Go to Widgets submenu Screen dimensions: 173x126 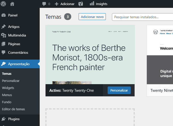8,88
